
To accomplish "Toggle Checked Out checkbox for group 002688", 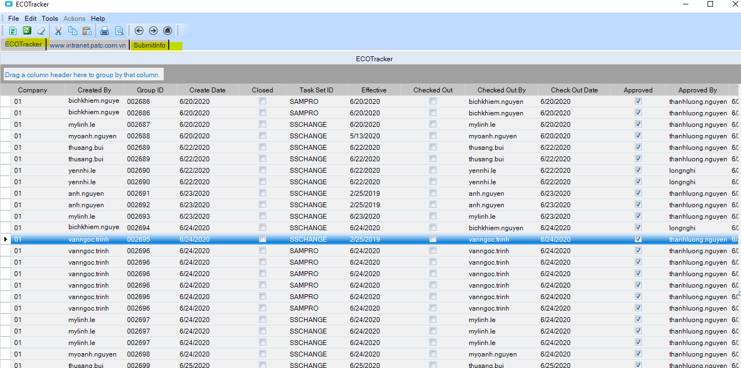I will coord(433,136).
